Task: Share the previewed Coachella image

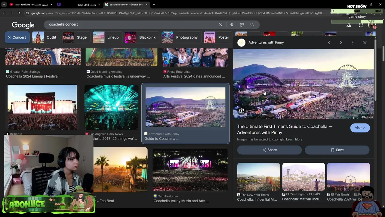Action: click(269, 150)
